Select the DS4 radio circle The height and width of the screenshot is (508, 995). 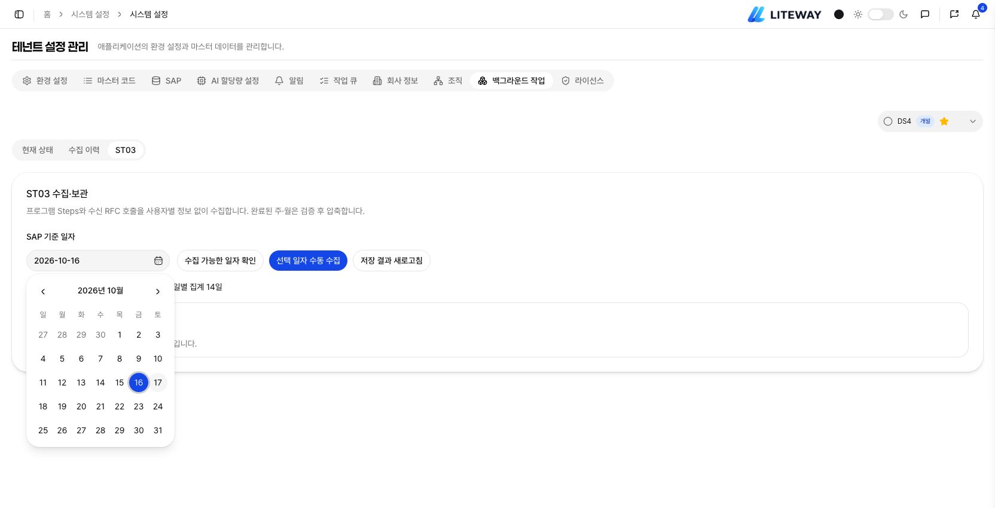[x=888, y=121]
